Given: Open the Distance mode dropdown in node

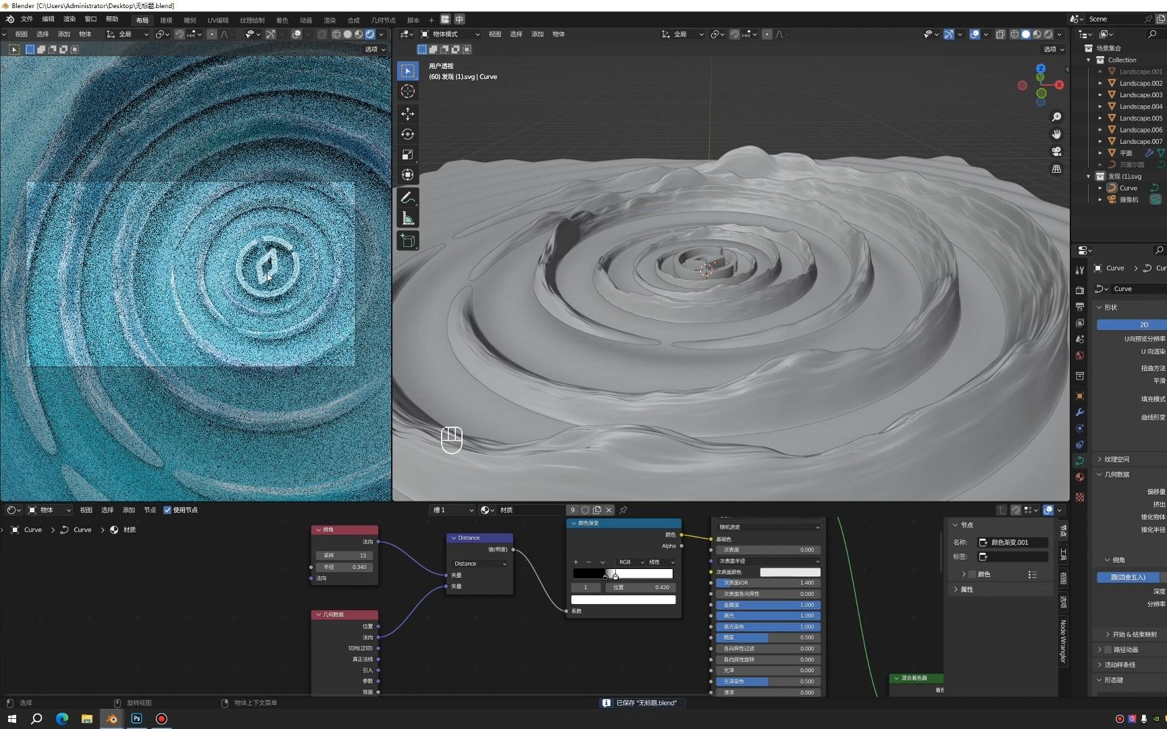Looking at the screenshot, I should (x=479, y=564).
